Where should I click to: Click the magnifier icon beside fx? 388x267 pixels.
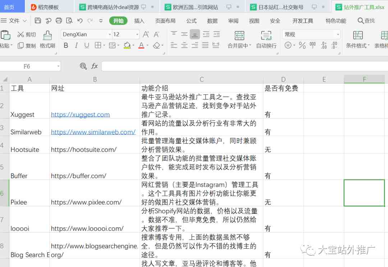(83, 66)
